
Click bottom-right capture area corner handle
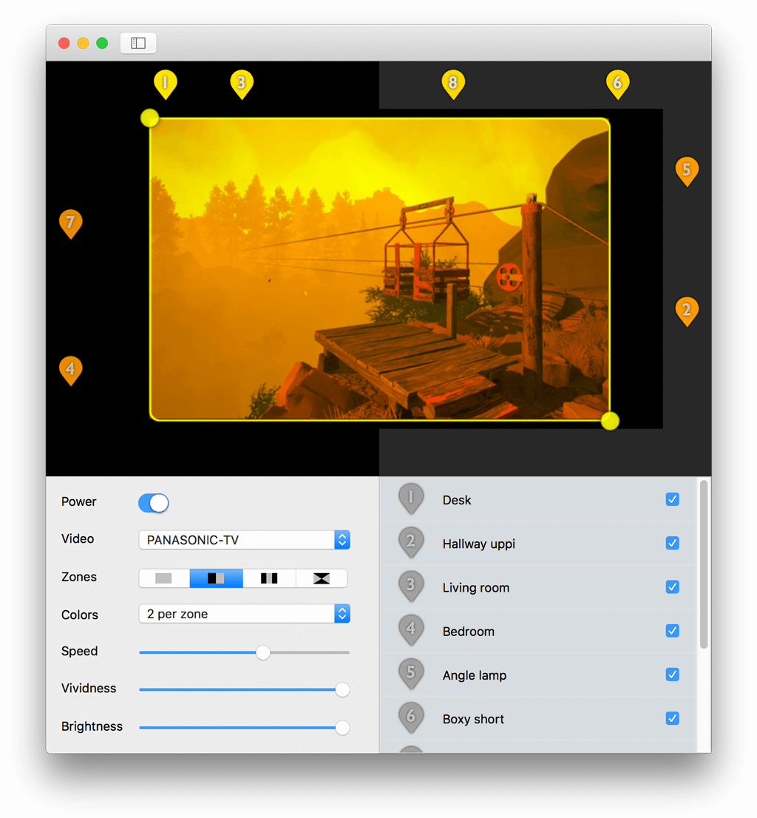coord(610,421)
